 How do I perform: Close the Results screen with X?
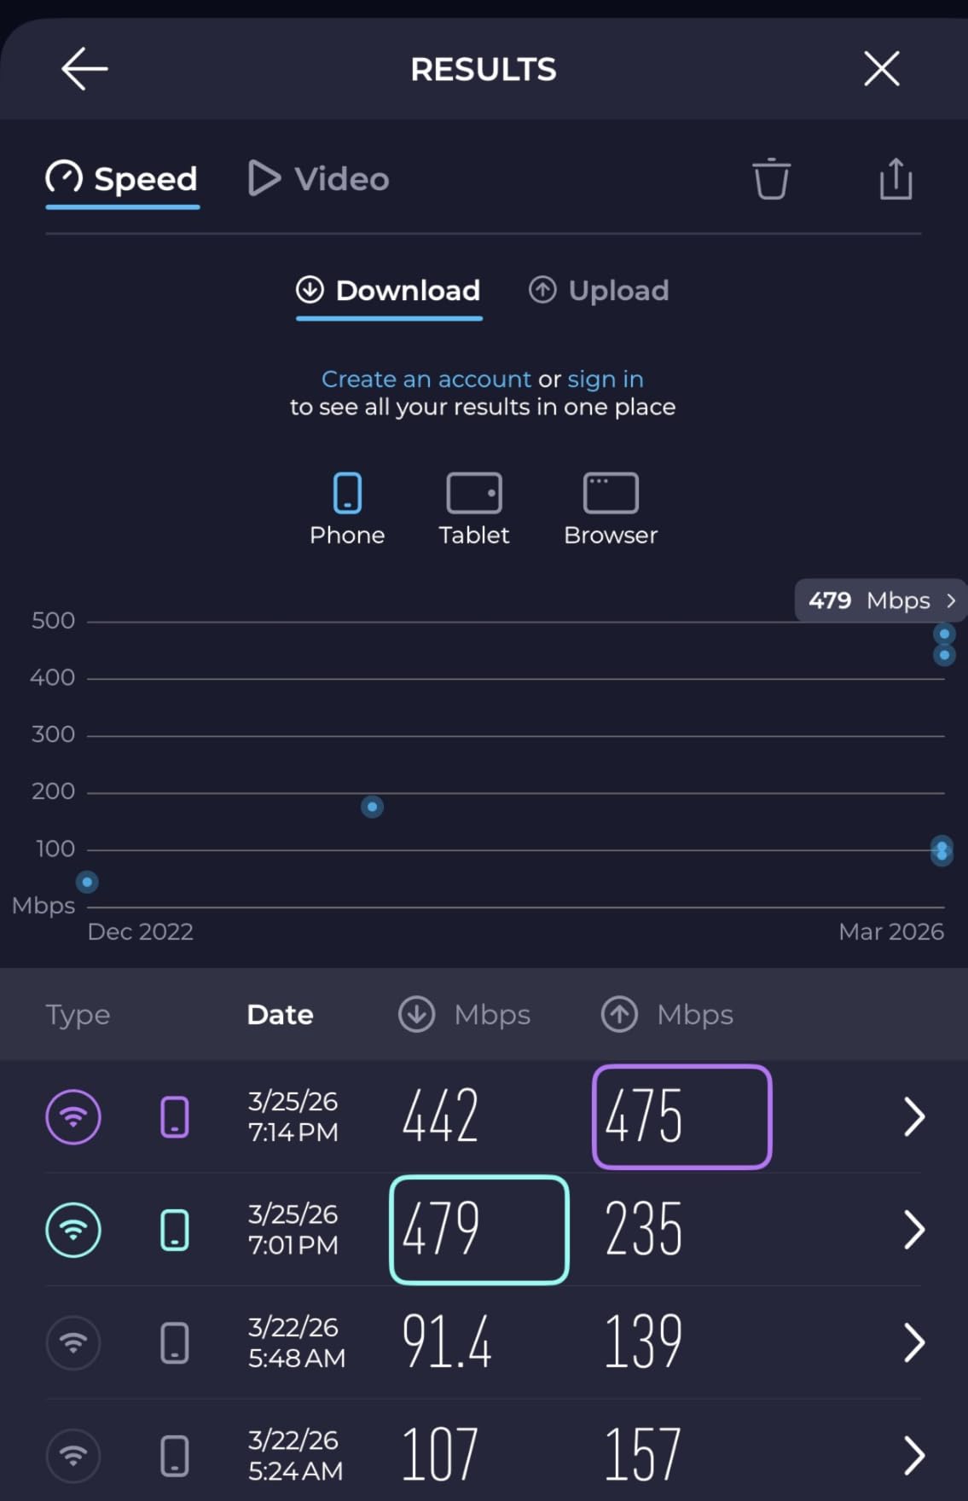tap(881, 69)
